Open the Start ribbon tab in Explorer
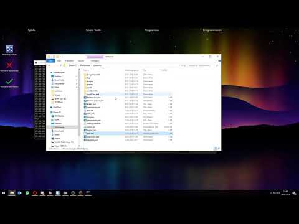Screen dimensions: 299x224 click(59, 61)
